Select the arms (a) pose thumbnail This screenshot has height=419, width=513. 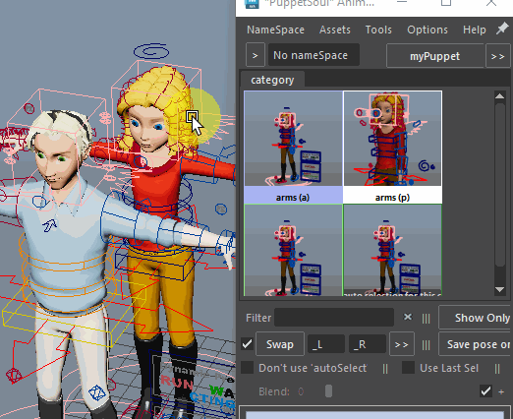[293, 139]
